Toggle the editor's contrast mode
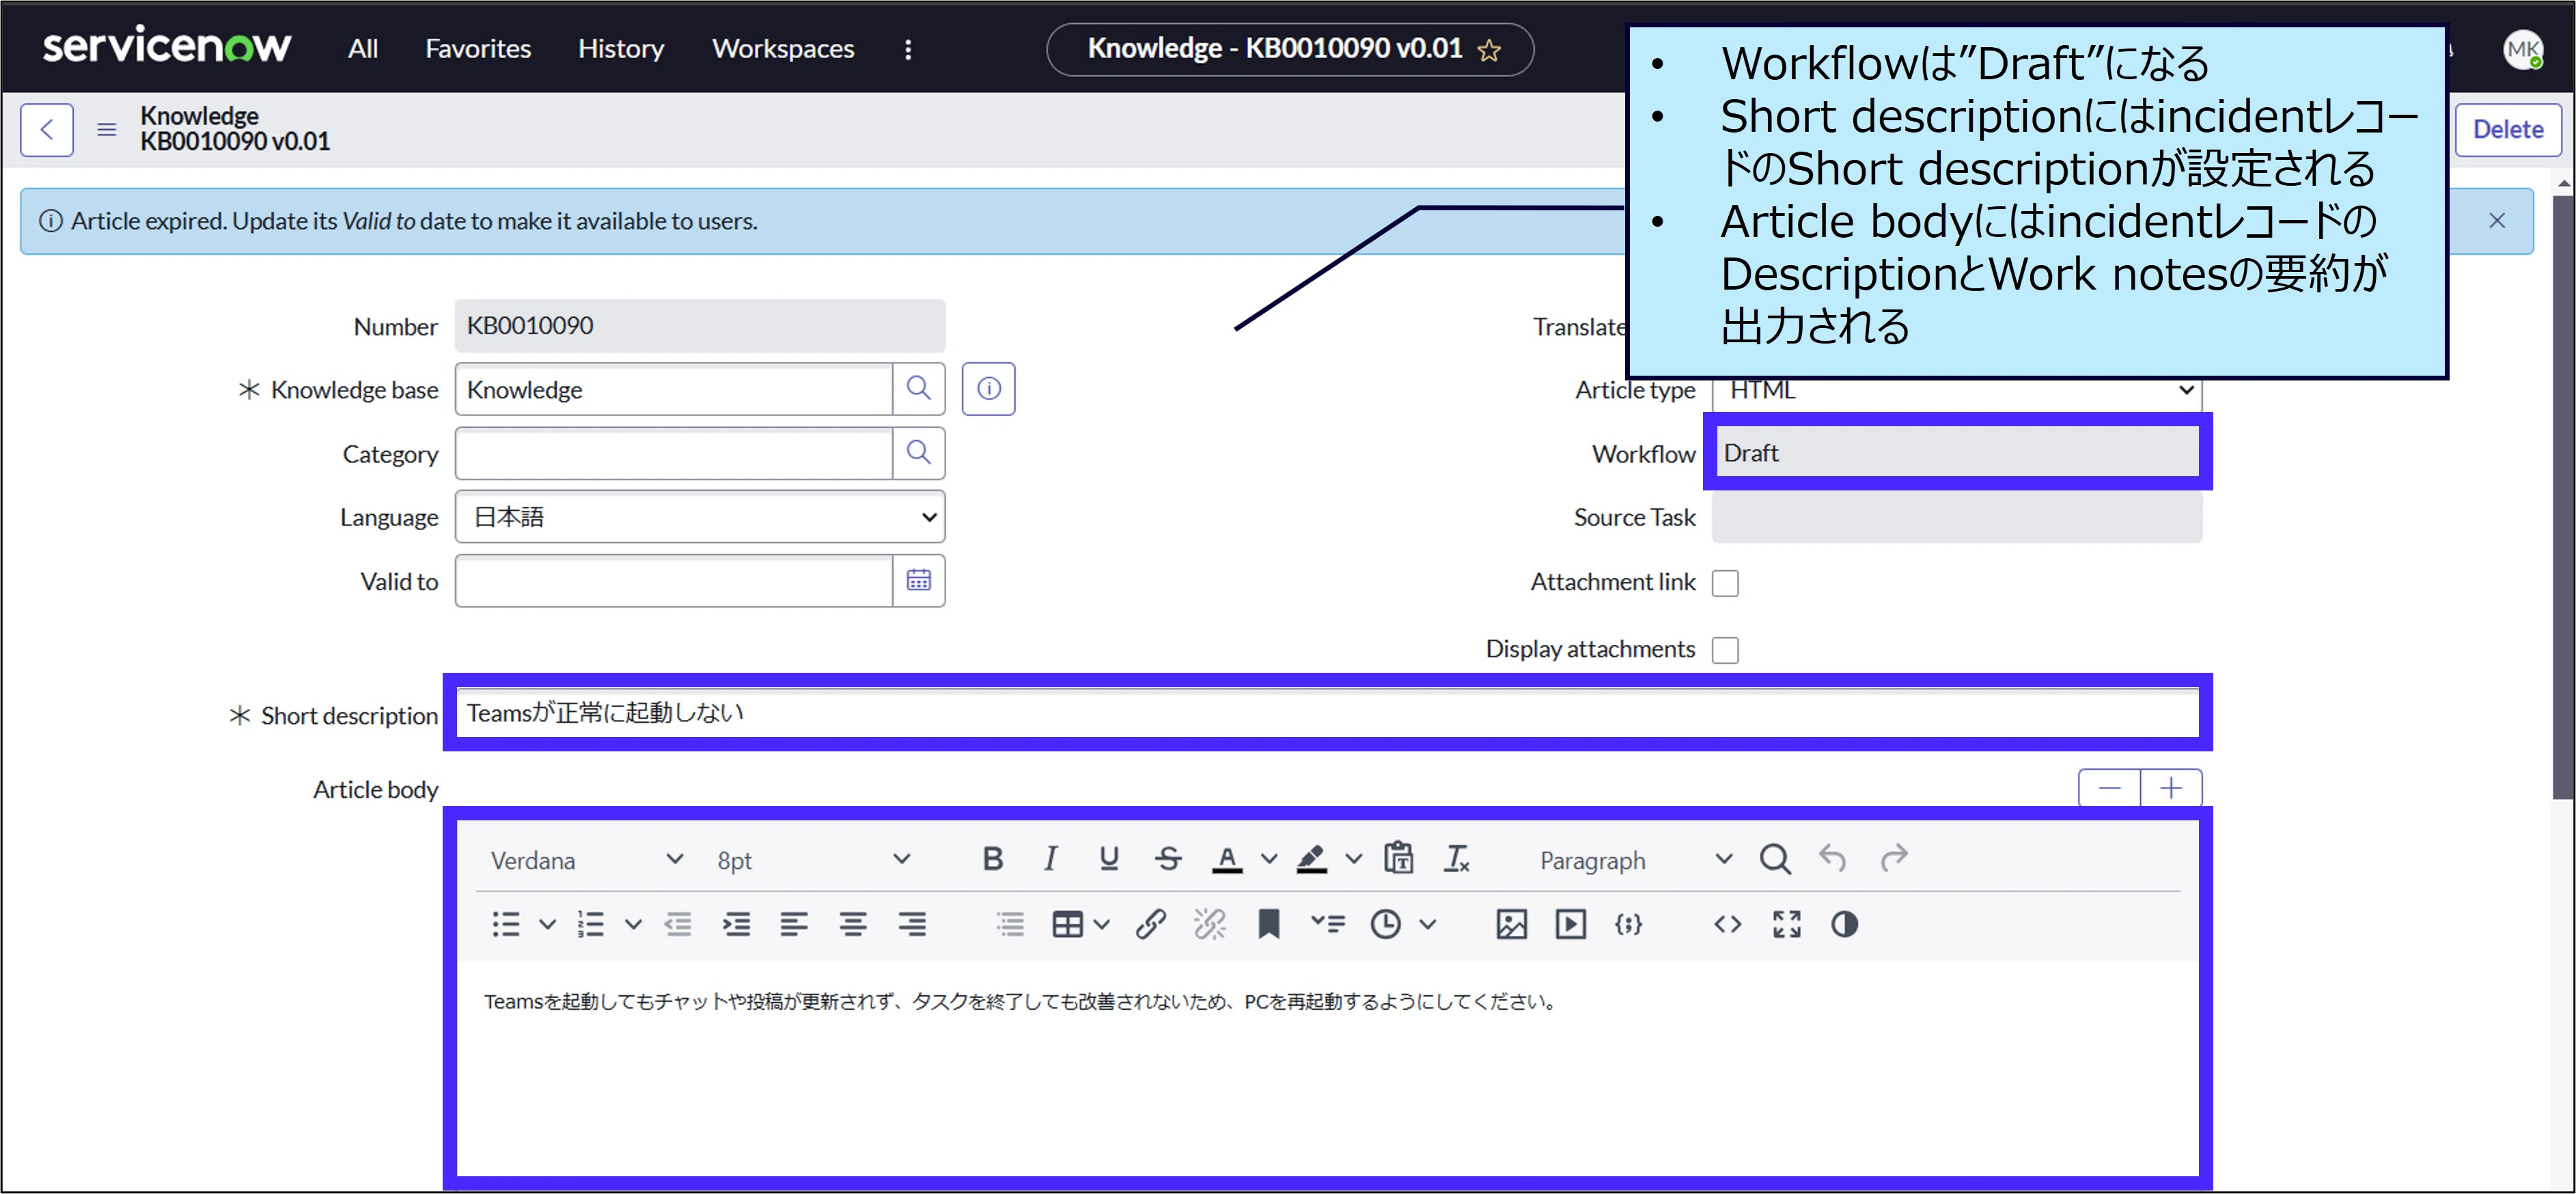This screenshot has width=2576, height=1194. [x=1844, y=924]
